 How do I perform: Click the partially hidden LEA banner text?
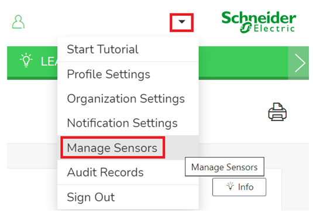pos(49,61)
